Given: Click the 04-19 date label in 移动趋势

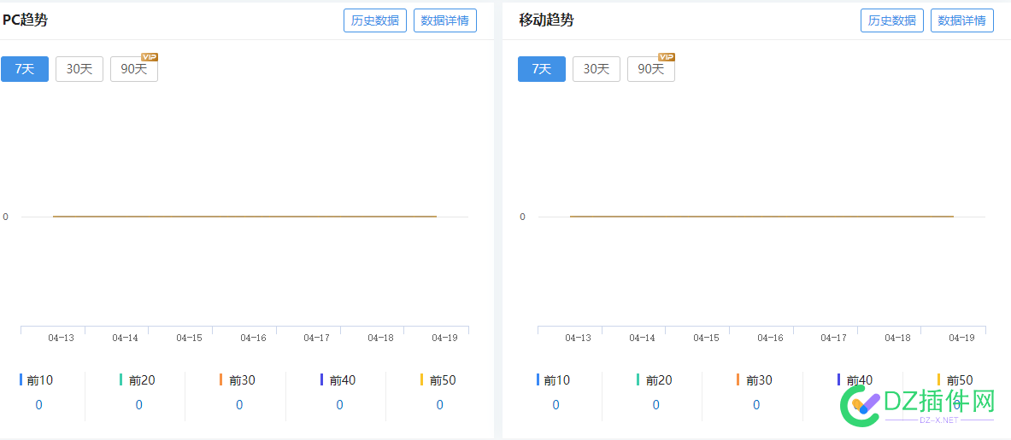Looking at the screenshot, I should pyautogui.click(x=961, y=338).
